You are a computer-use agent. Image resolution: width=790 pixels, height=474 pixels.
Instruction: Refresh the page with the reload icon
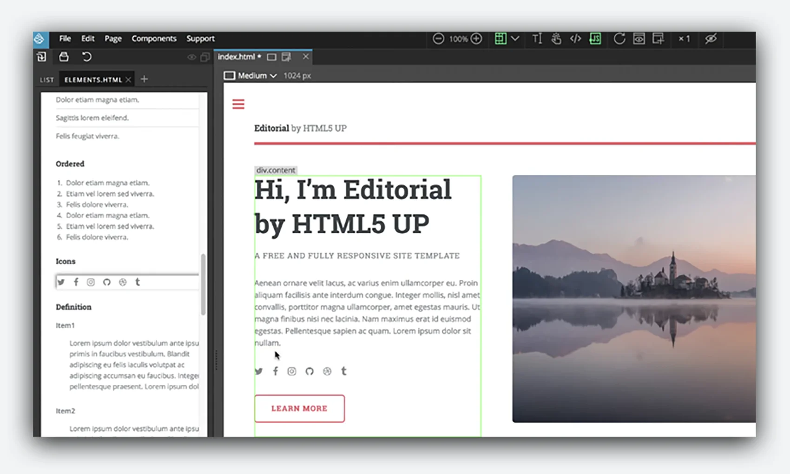(x=619, y=39)
